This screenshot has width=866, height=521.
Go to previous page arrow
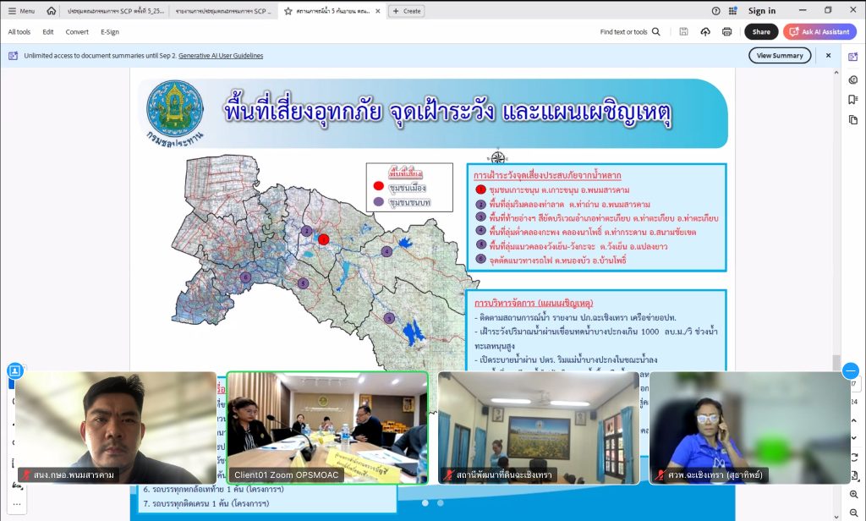tap(854, 420)
